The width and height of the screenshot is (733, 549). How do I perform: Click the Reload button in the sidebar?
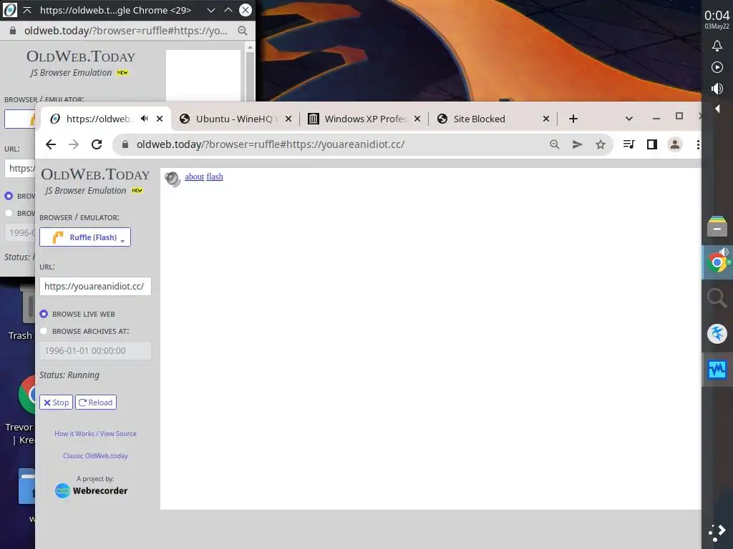coord(96,402)
